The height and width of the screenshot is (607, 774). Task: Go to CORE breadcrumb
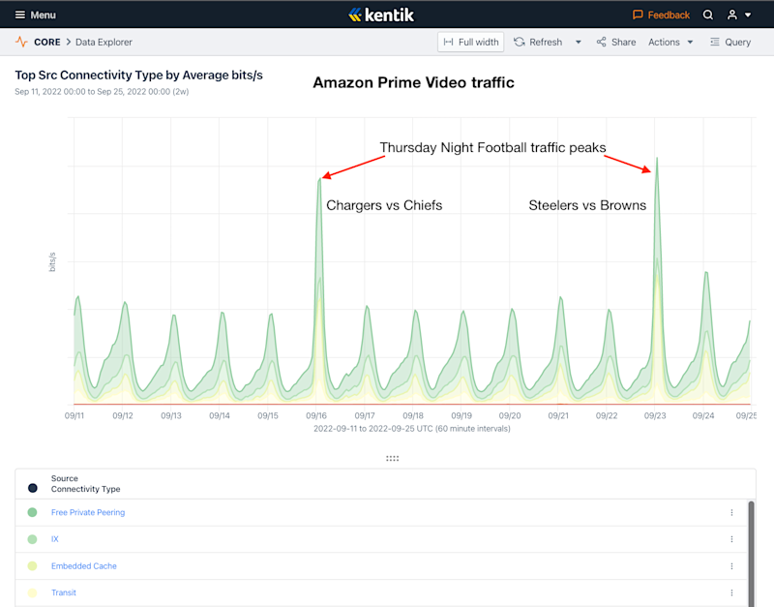47,42
